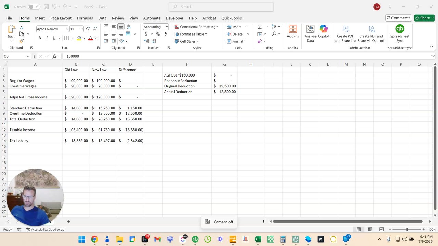Switch to Page Break Preview
The height and width of the screenshot is (246, 438).
pos(382,229)
